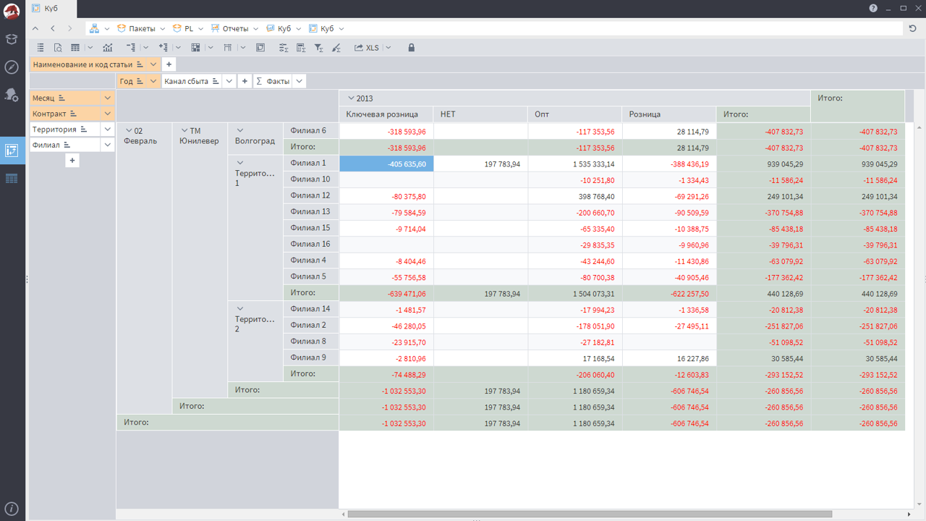Collapse the 2013 year column group
This screenshot has width=926, height=521.
click(351, 98)
